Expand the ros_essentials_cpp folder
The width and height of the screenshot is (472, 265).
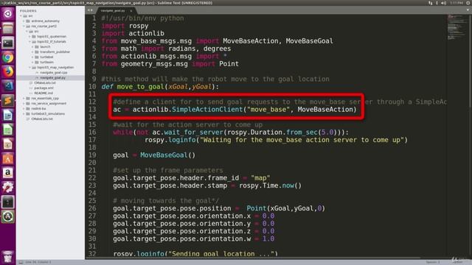(x=24, y=98)
